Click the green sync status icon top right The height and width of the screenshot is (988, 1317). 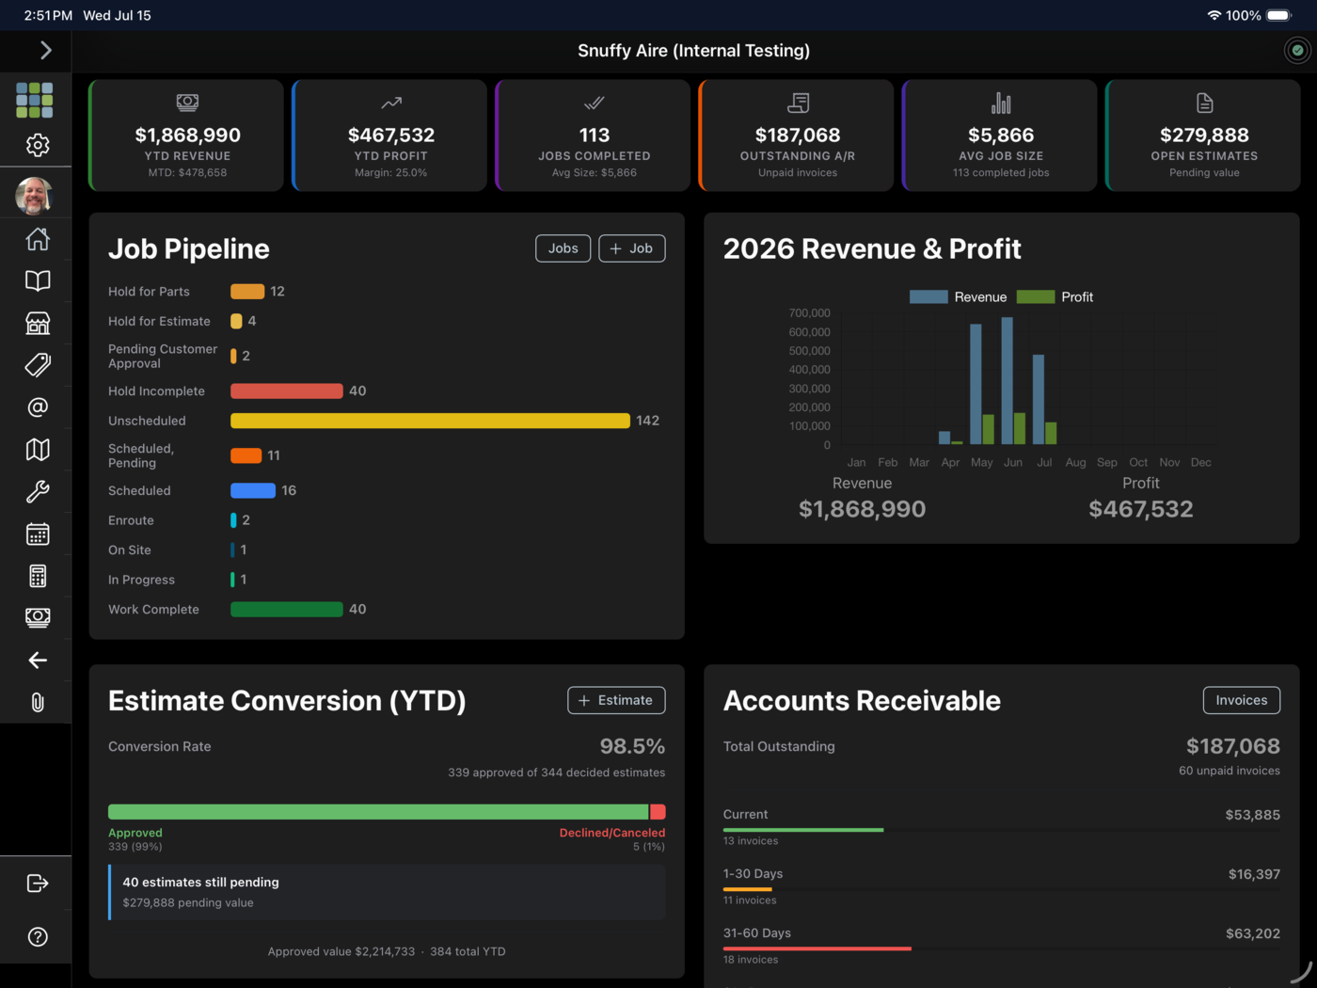[1297, 51]
